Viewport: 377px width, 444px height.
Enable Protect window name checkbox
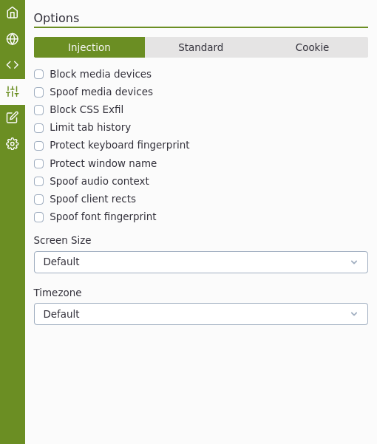(38, 164)
